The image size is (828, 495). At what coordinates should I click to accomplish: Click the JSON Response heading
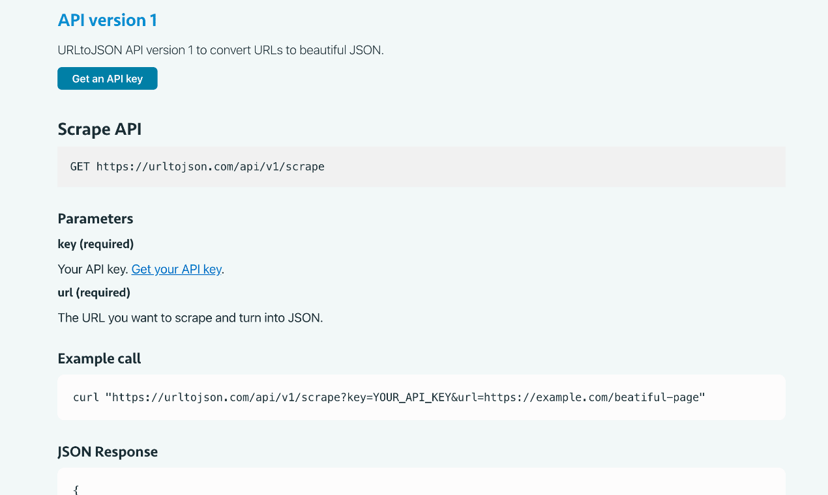coord(108,451)
